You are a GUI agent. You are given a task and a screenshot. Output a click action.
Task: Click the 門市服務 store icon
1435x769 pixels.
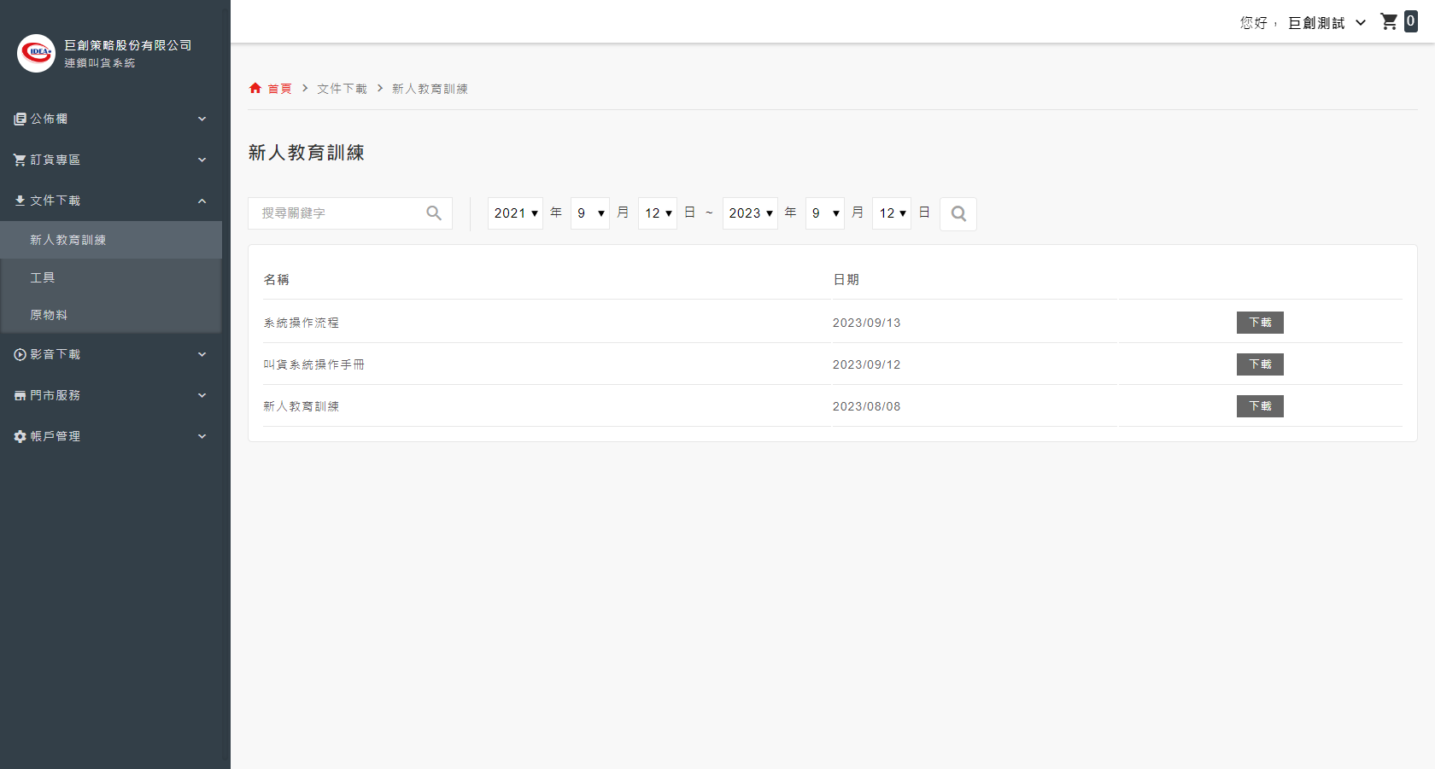[x=20, y=395]
